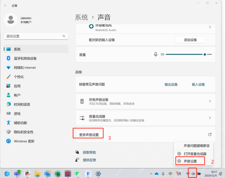Click the 输入设备 troubleshoot link
The height and width of the screenshot is (178, 225).
coord(198,84)
